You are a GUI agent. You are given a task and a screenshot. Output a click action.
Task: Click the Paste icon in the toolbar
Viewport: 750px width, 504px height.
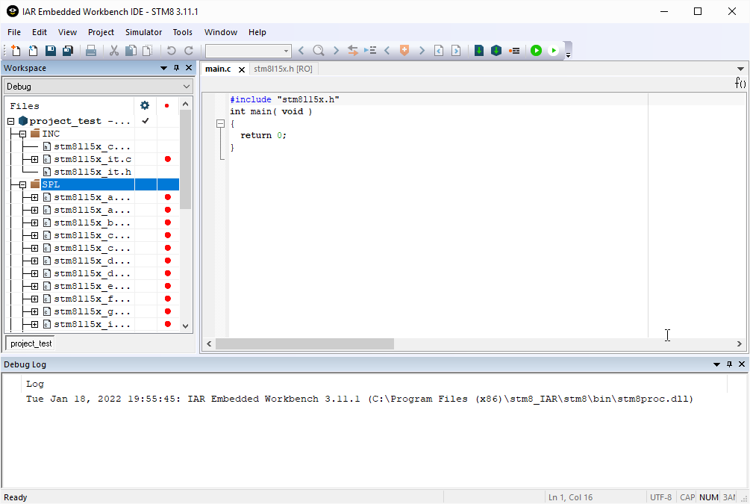click(148, 50)
